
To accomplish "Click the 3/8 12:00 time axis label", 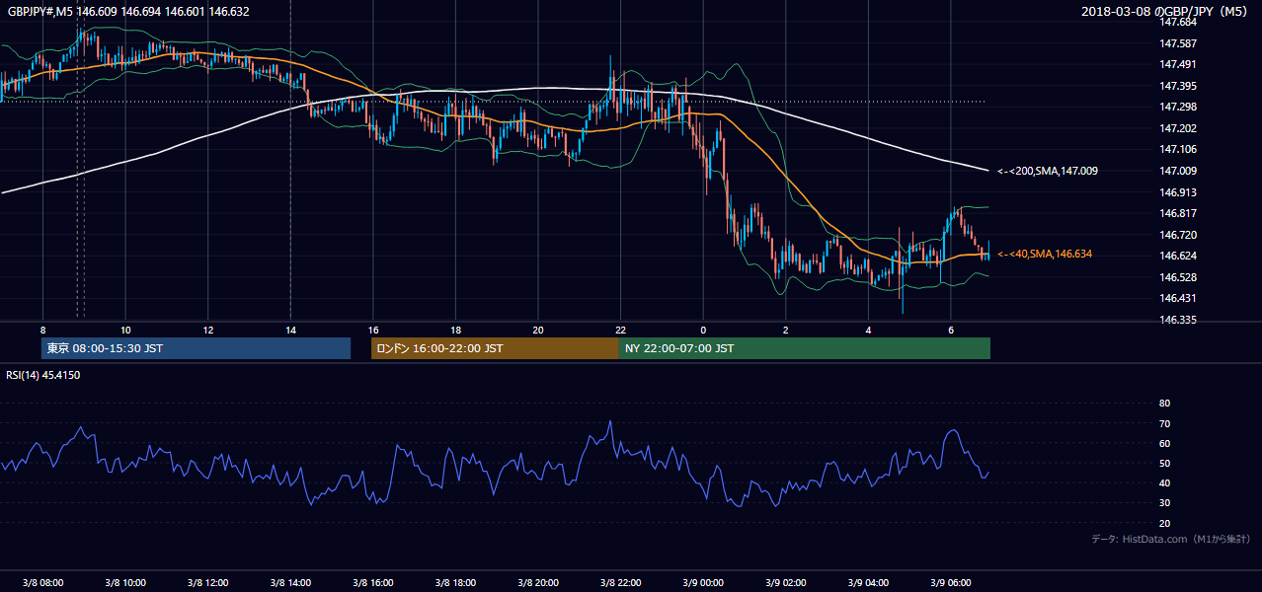I will [207, 582].
